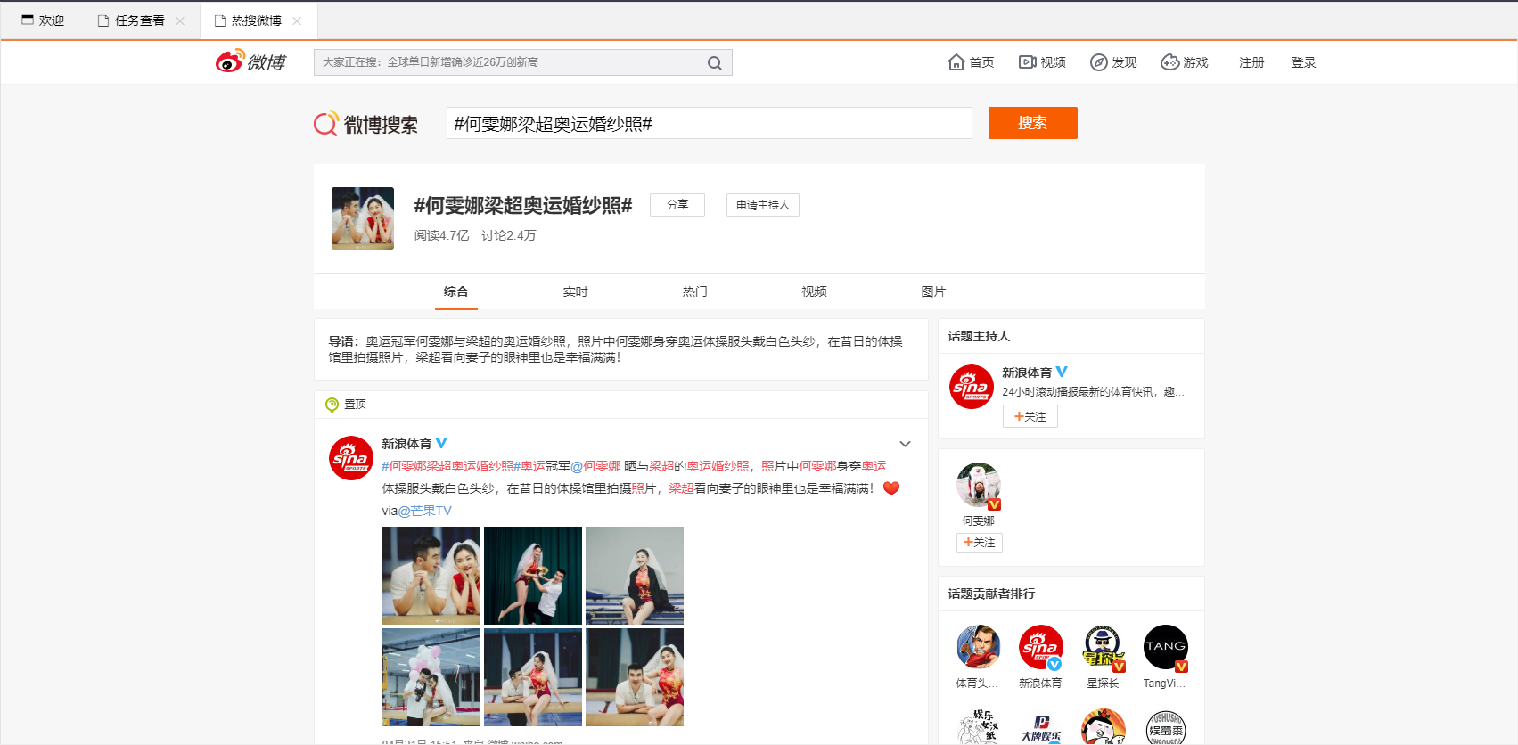Open second photo with green curtain background
The height and width of the screenshot is (745, 1518).
[533, 576]
